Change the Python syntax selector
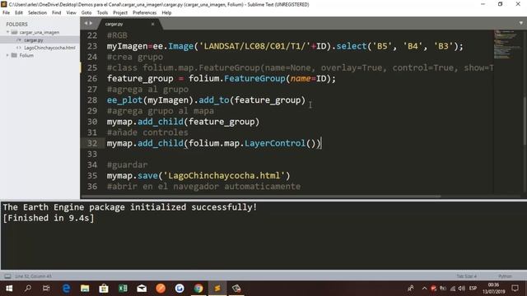Screen dimensions: 527x296 point(505,276)
